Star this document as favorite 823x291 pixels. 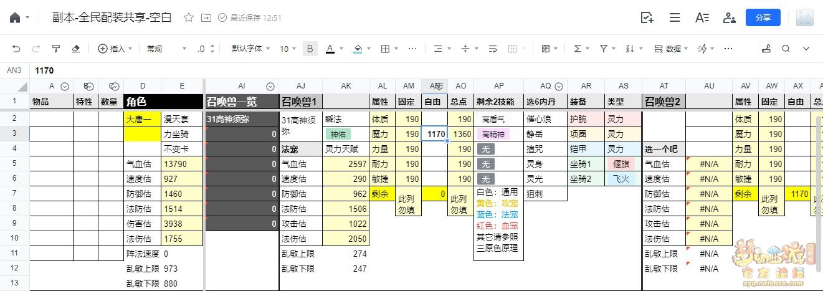(x=189, y=17)
